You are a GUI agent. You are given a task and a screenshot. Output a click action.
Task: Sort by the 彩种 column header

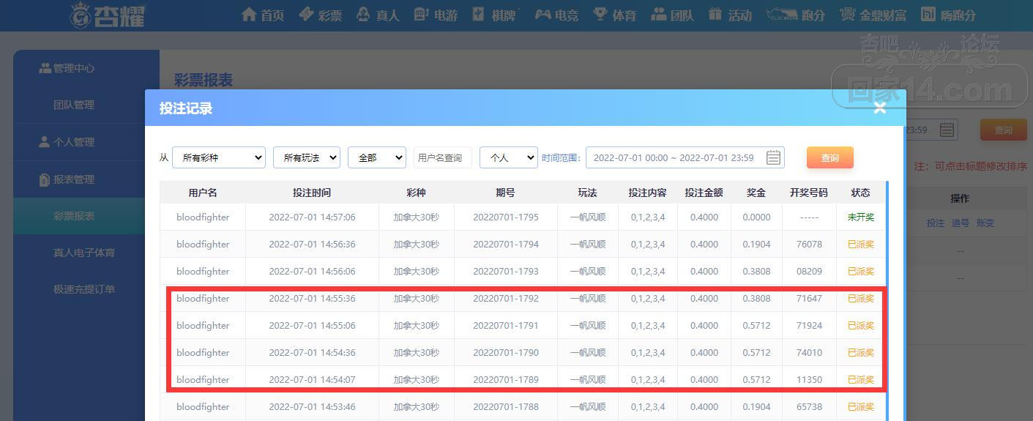coord(417,193)
